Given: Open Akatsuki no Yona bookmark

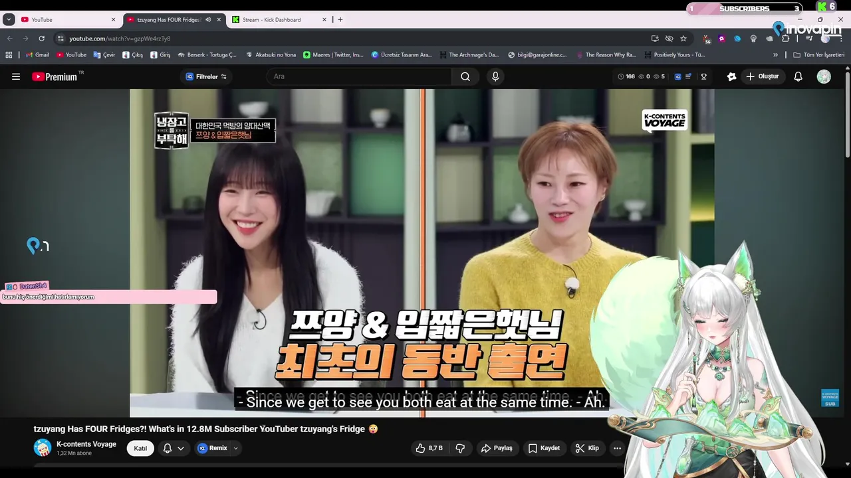Looking at the screenshot, I should pyautogui.click(x=271, y=55).
